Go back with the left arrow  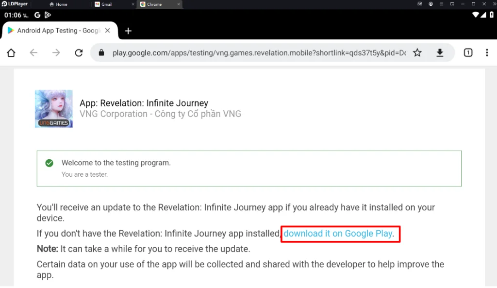(33, 52)
